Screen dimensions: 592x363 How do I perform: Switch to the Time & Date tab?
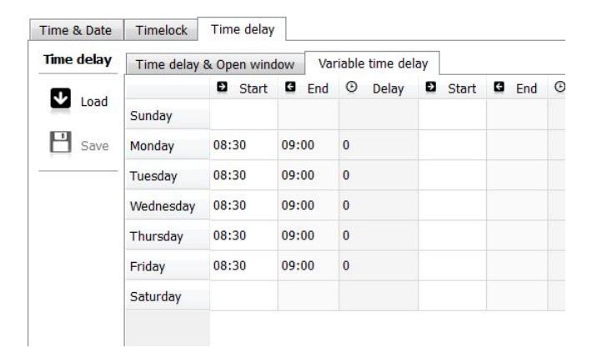pyautogui.click(x=76, y=30)
